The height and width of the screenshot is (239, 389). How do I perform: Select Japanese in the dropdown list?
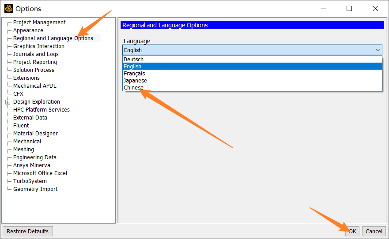coord(135,81)
